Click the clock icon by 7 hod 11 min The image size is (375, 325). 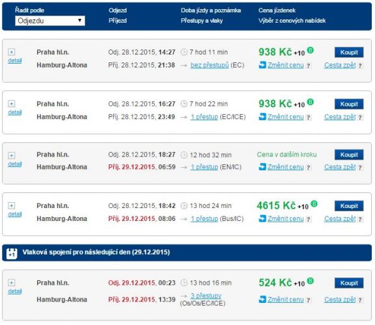click(184, 52)
